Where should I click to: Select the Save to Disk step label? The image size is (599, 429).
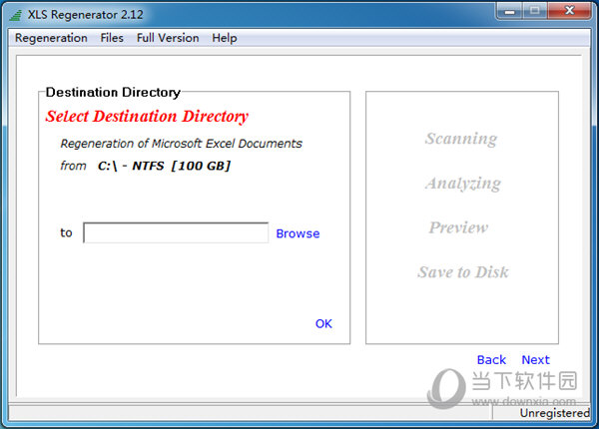point(462,272)
